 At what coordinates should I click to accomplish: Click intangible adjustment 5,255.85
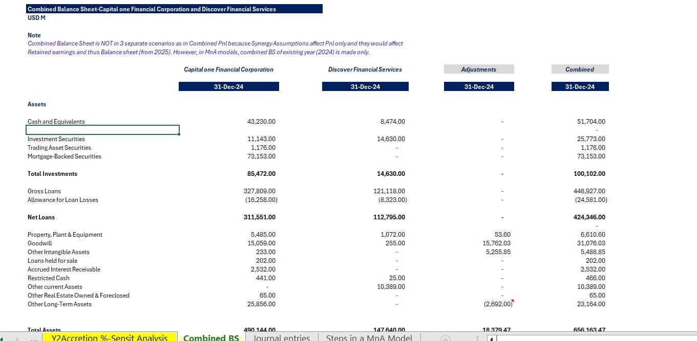(x=498, y=252)
